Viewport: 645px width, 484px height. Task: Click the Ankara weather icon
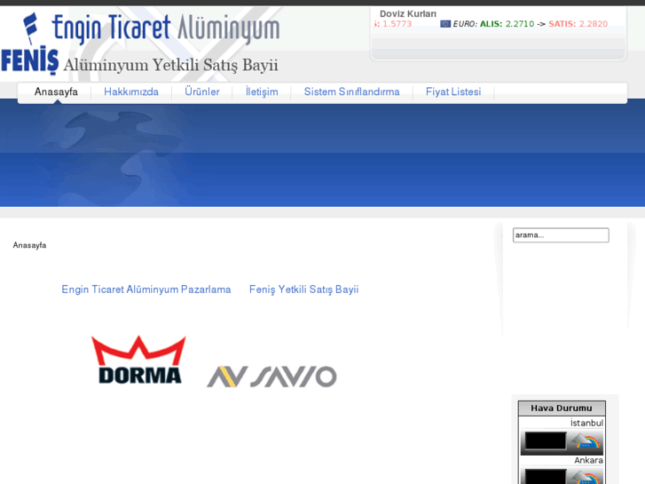coord(585,477)
